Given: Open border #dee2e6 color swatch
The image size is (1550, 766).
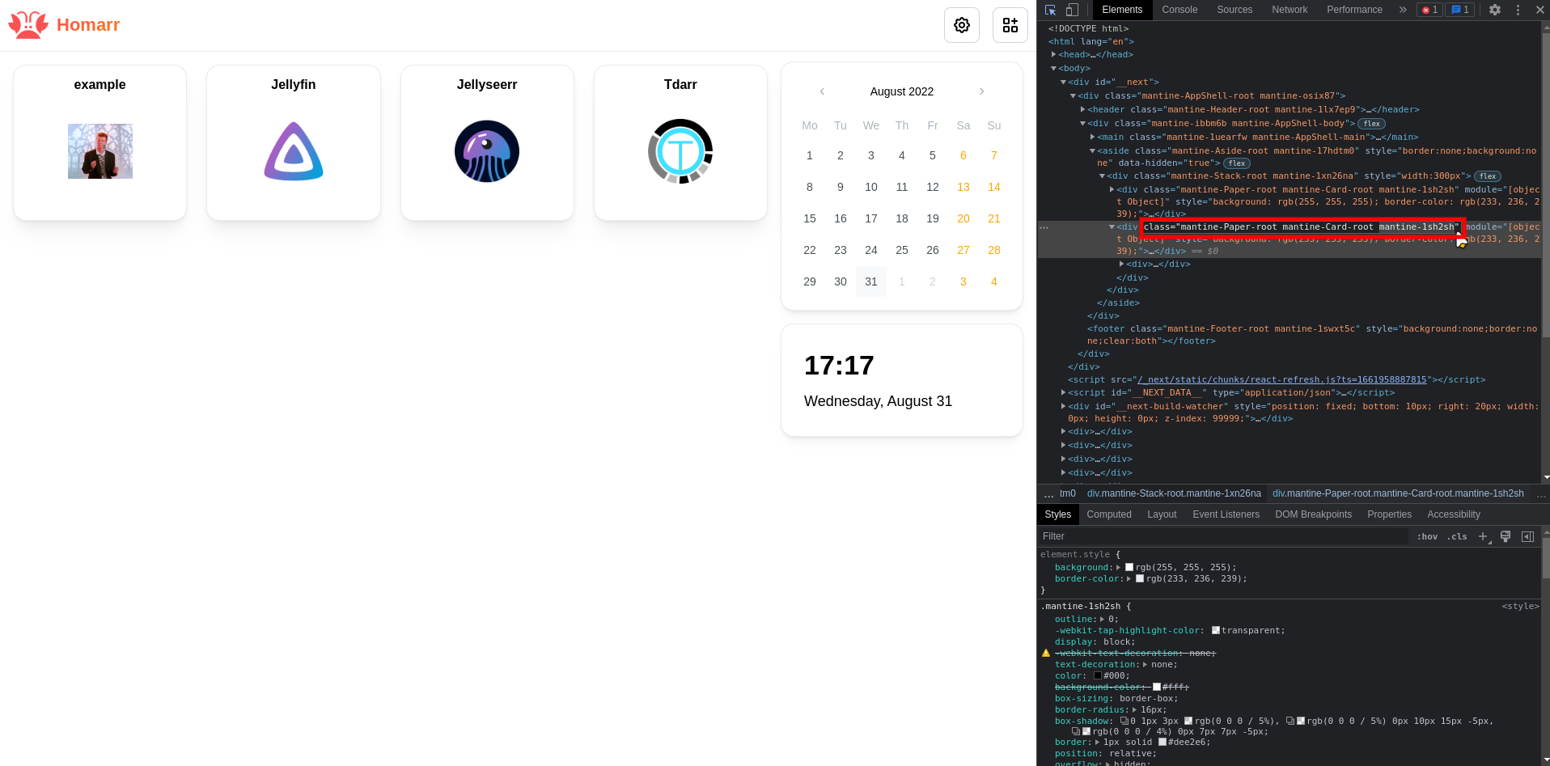Looking at the screenshot, I should (1162, 742).
